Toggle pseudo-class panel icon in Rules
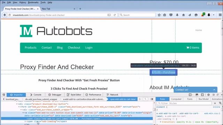223x125 pixels. [x=220, y=103]
